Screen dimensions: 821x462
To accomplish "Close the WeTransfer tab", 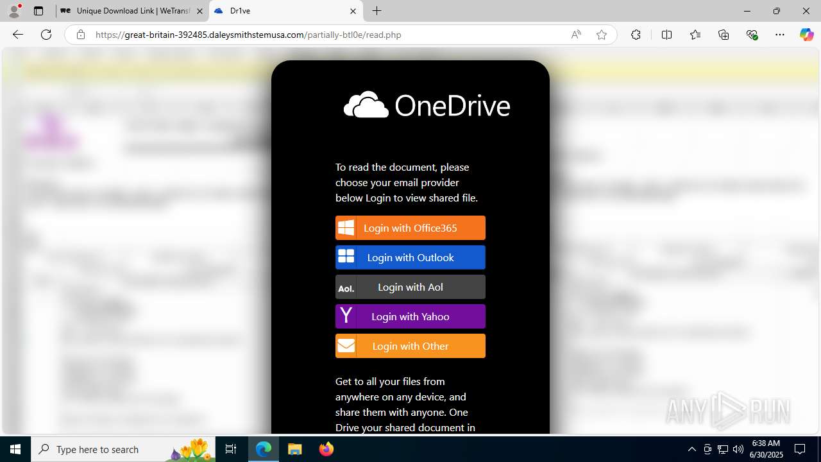I will (199, 11).
